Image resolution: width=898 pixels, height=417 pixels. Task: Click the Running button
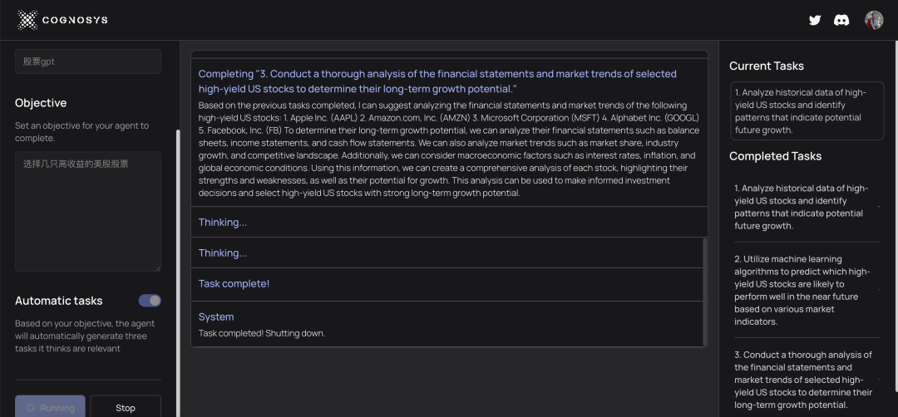51,407
